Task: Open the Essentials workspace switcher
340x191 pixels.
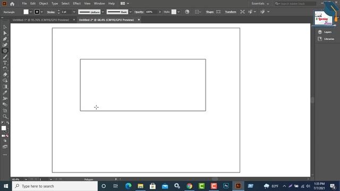Action: [260, 4]
